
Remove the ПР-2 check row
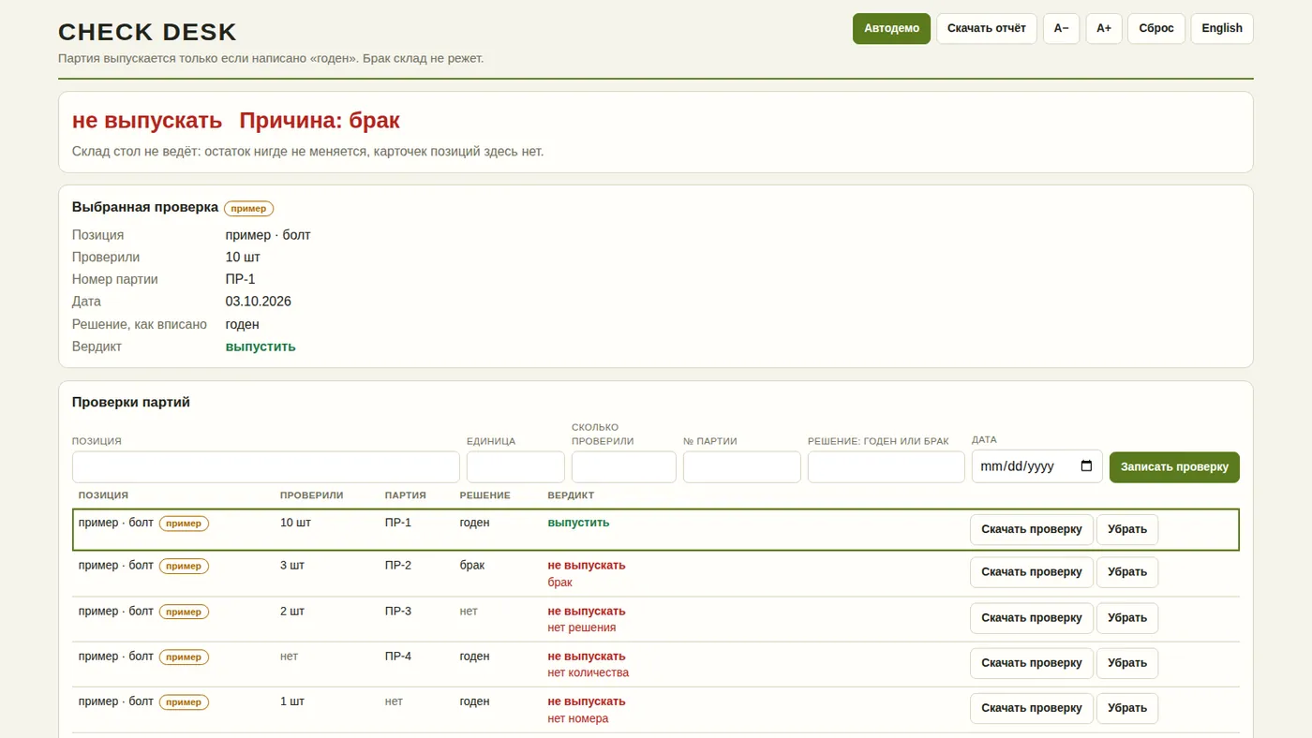tap(1127, 572)
